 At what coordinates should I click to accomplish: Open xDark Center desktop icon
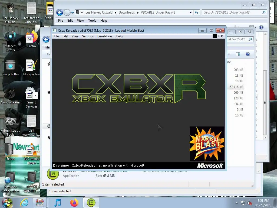(11, 41)
